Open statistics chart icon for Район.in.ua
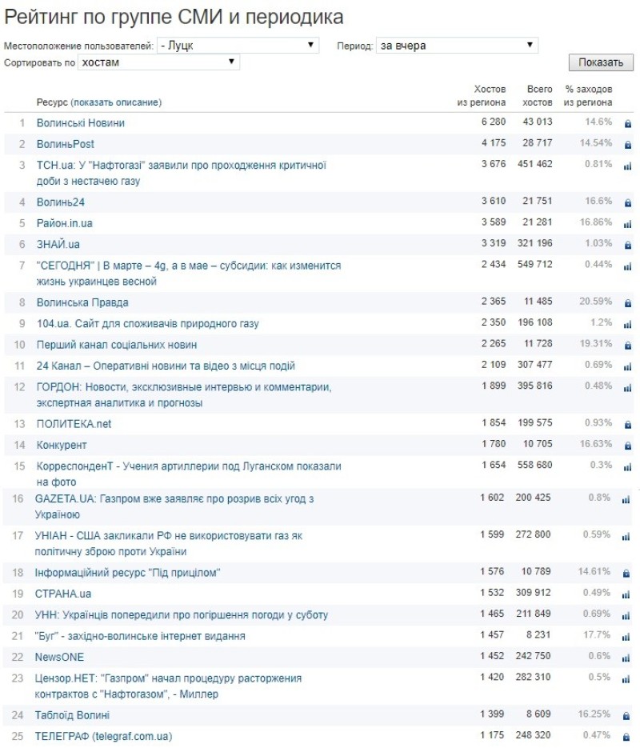Screen dimensions: 640x748 (x=627, y=224)
